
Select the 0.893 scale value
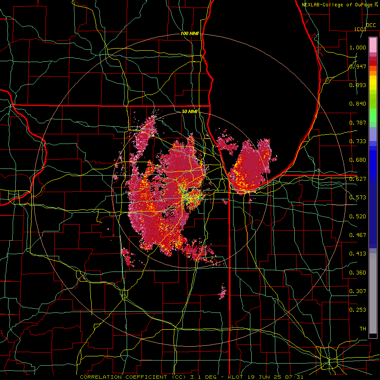358,85
